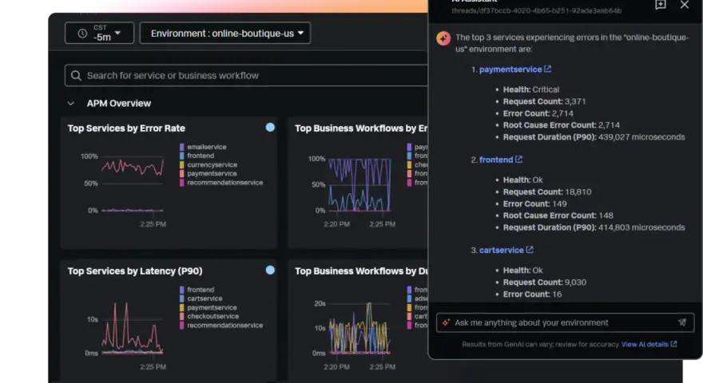Click the 414,803 microseconds duration line
The width and height of the screenshot is (703, 383).
coord(594,228)
